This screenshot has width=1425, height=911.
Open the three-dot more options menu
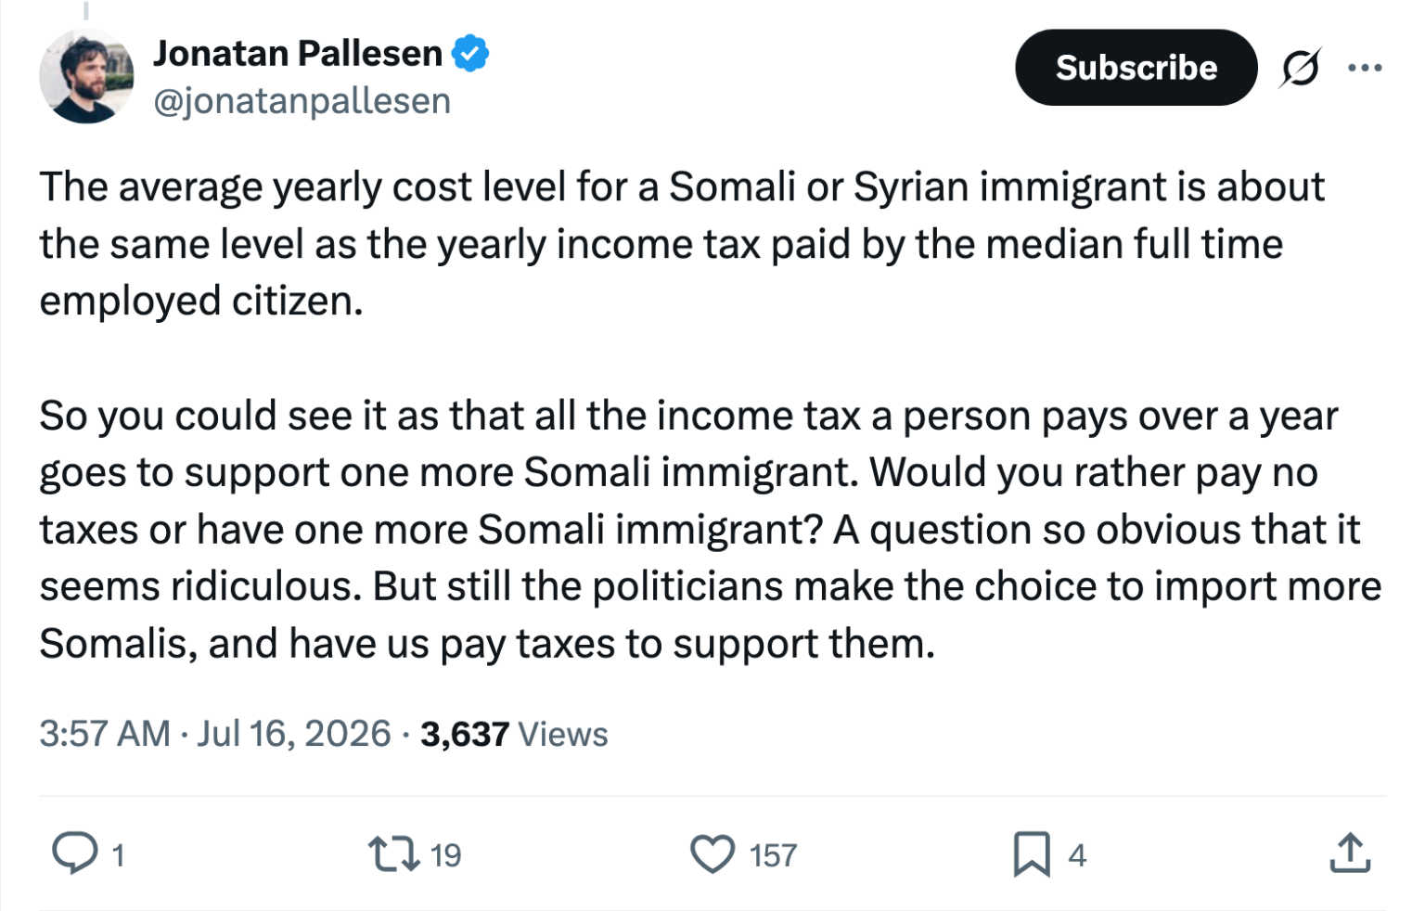click(1365, 68)
